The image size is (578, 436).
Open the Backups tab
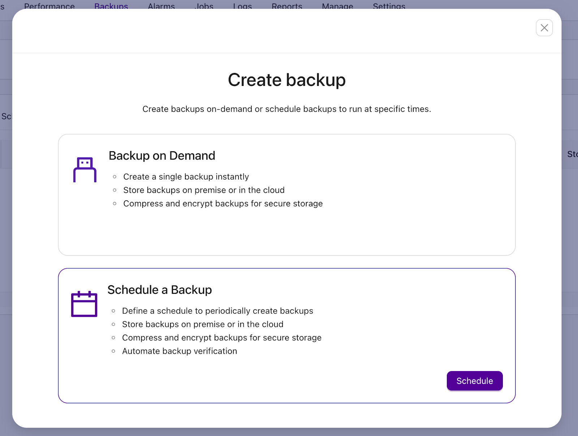click(x=111, y=6)
